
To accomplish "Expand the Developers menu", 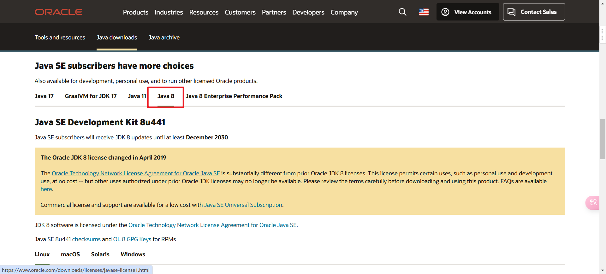I will 308,12.
